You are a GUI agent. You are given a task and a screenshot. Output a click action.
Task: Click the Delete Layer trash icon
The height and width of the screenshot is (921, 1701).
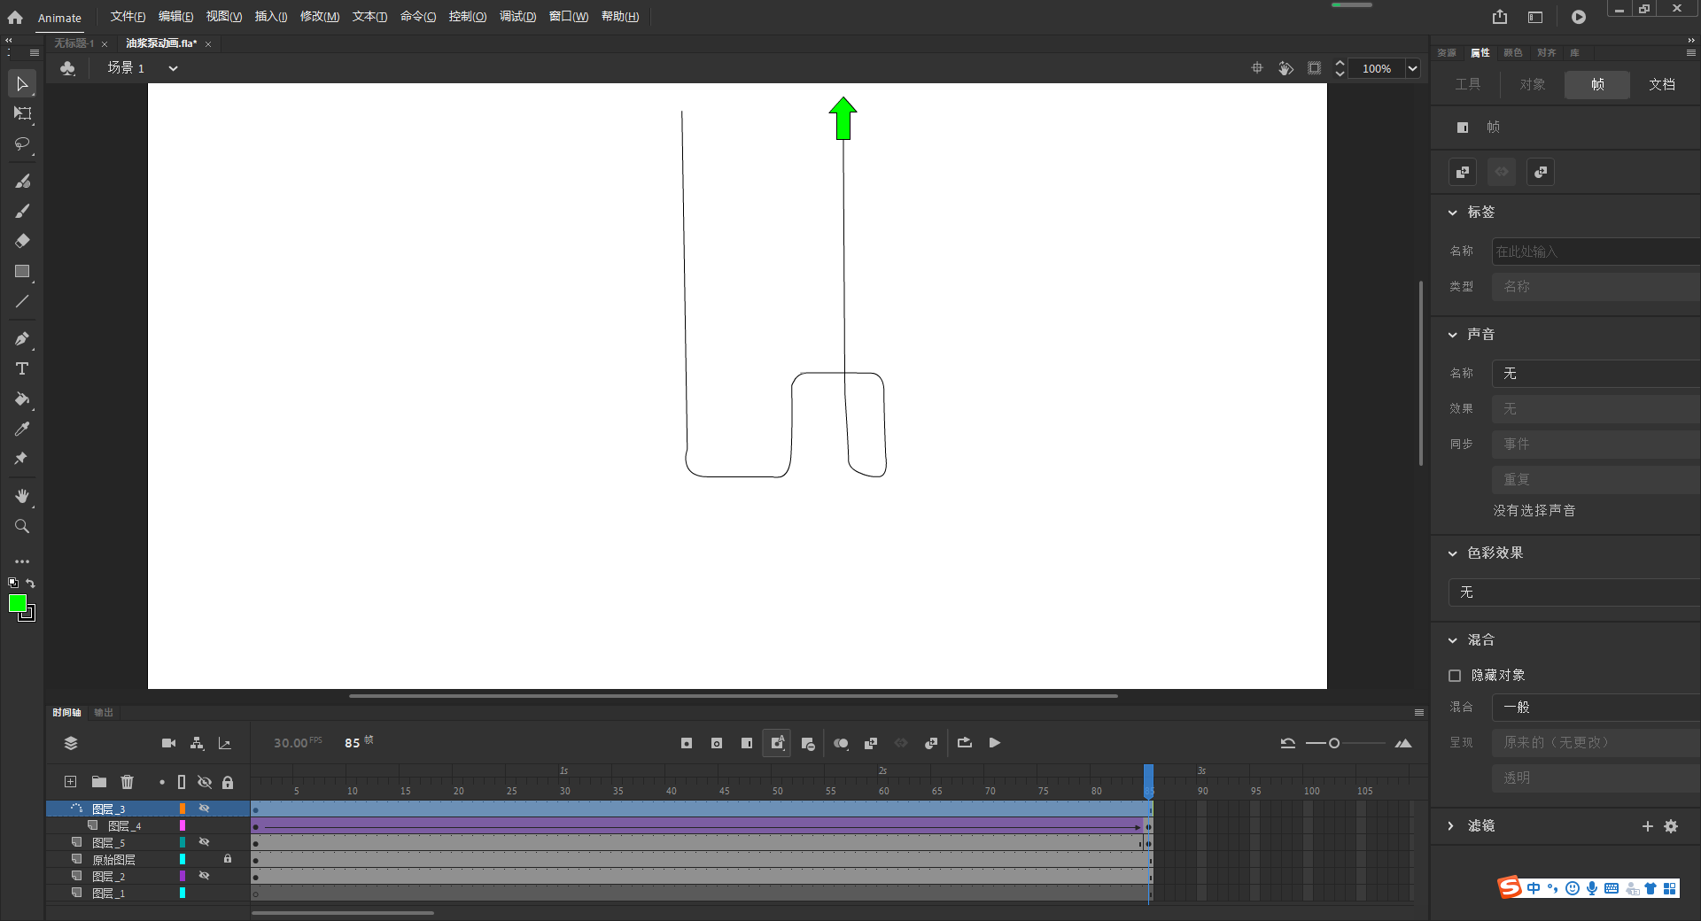point(127,782)
